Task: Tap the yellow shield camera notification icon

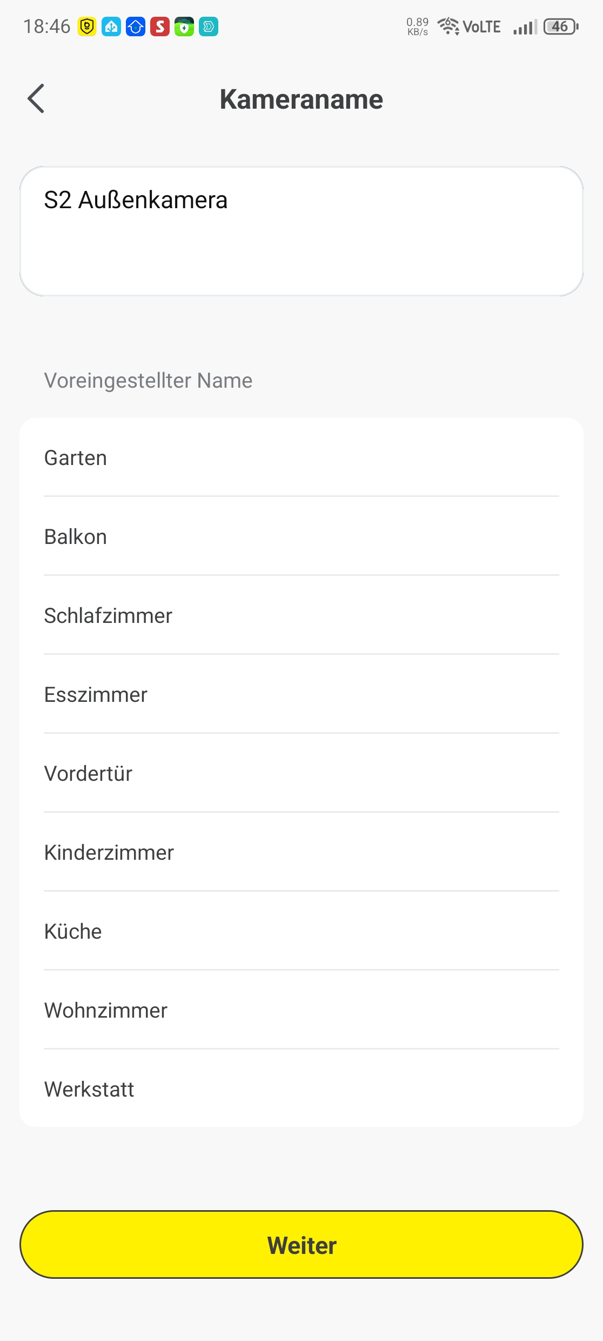Action: pos(87,26)
